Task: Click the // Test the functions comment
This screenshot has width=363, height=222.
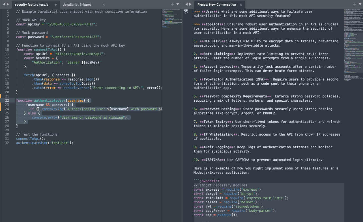Action: [37, 134]
